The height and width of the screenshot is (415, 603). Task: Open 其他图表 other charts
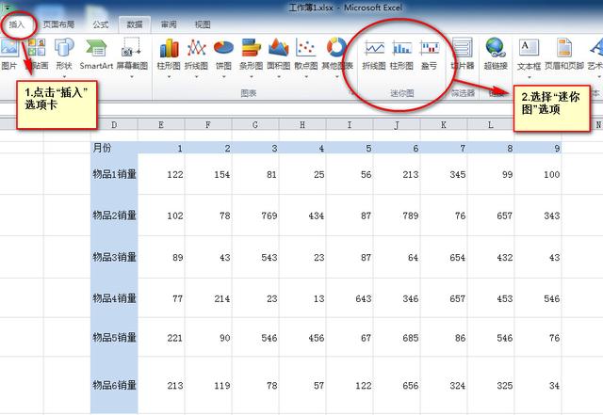[x=337, y=54]
